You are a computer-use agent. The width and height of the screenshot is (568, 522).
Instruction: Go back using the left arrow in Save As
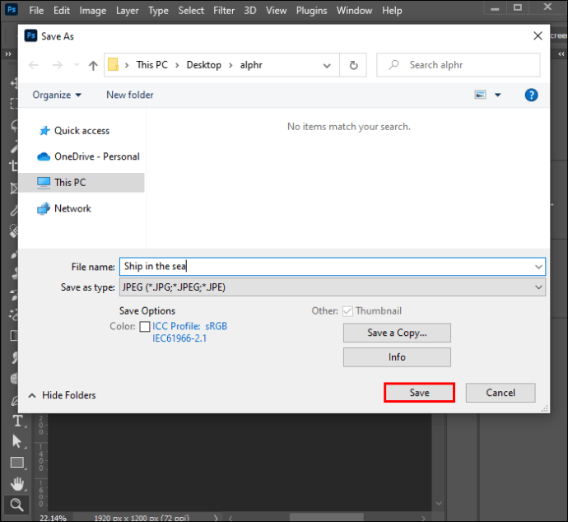[x=33, y=65]
